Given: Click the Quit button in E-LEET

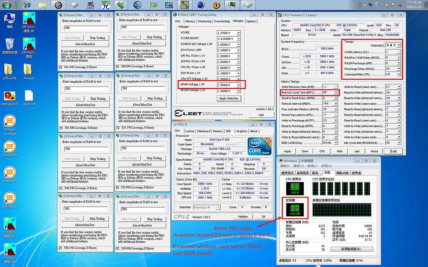Looking at the screenshot, I should click(x=261, y=115).
